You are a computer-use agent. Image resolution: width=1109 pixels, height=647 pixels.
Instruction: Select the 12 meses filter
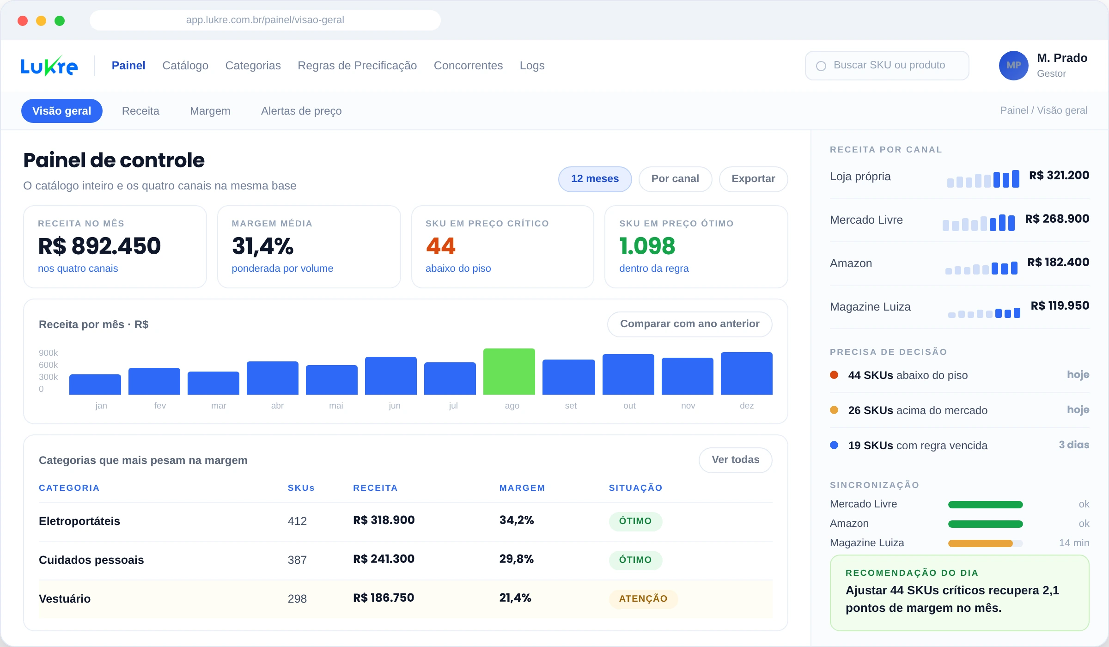pos(595,179)
